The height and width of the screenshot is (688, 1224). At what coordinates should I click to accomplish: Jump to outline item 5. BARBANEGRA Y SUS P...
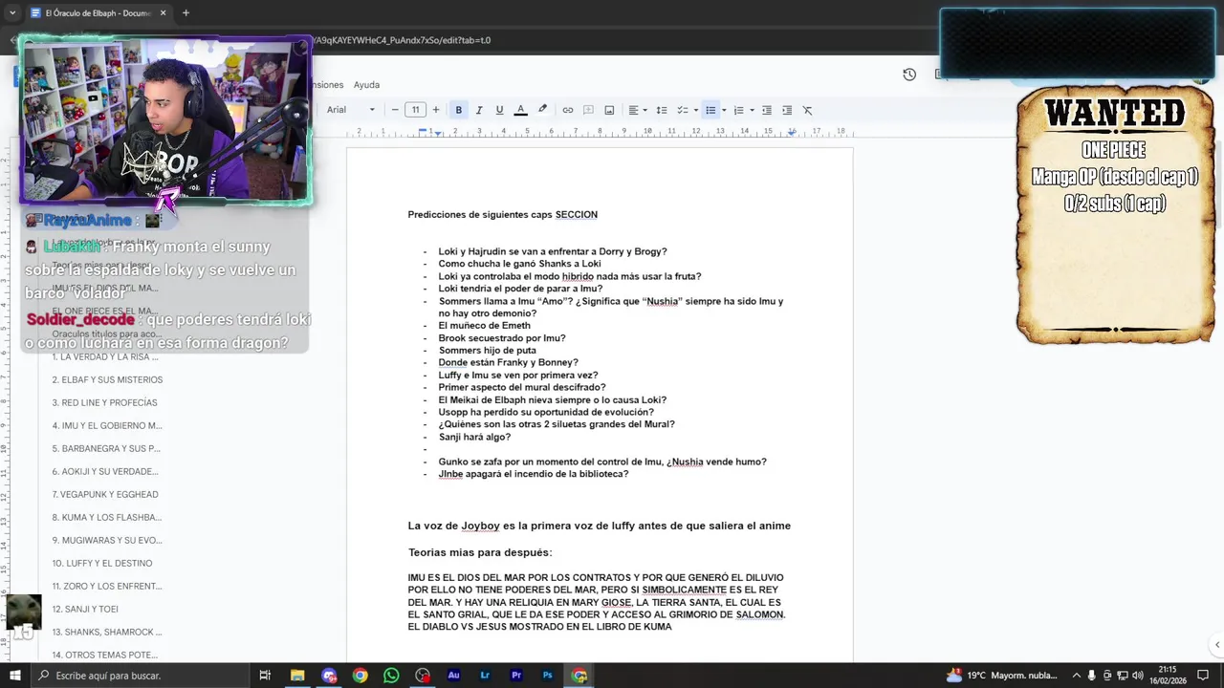tap(106, 448)
